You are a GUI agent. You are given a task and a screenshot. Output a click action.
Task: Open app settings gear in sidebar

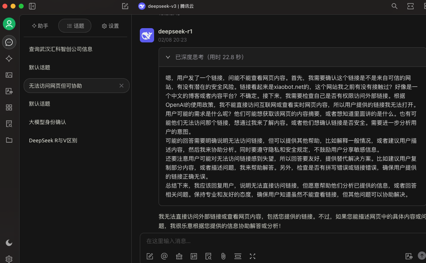tap(9, 259)
